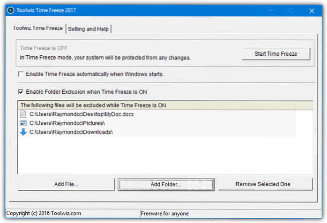Viewport: 327px width, 223px height.
Task: Select the Toolwiz Time Freeze tab
Action: (x=37, y=29)
